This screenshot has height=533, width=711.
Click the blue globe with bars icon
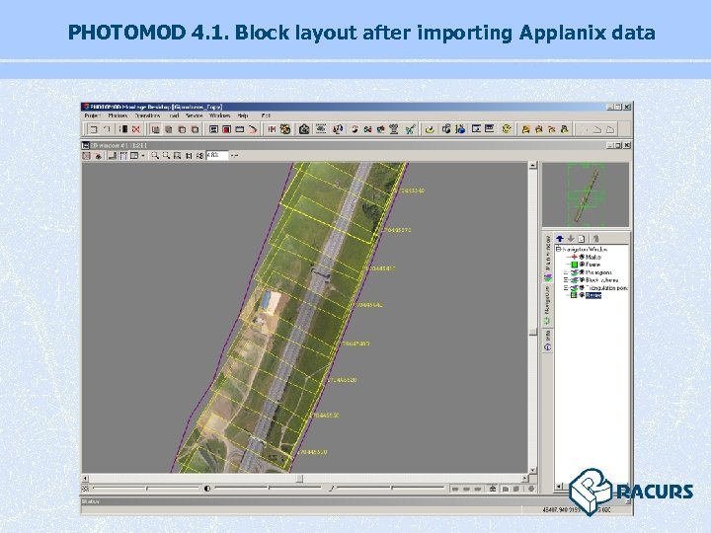(461, 129)
